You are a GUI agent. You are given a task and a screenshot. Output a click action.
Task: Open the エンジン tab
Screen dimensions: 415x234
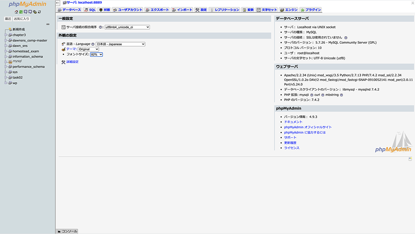289,10
